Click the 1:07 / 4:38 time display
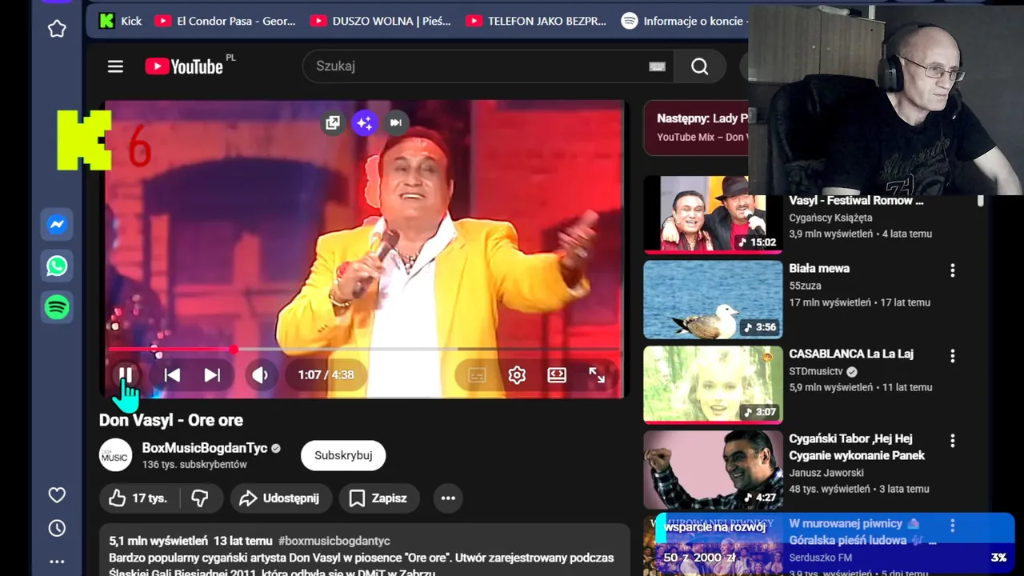The width and height of the screenshot is (1024, 576). pos(326,374)
